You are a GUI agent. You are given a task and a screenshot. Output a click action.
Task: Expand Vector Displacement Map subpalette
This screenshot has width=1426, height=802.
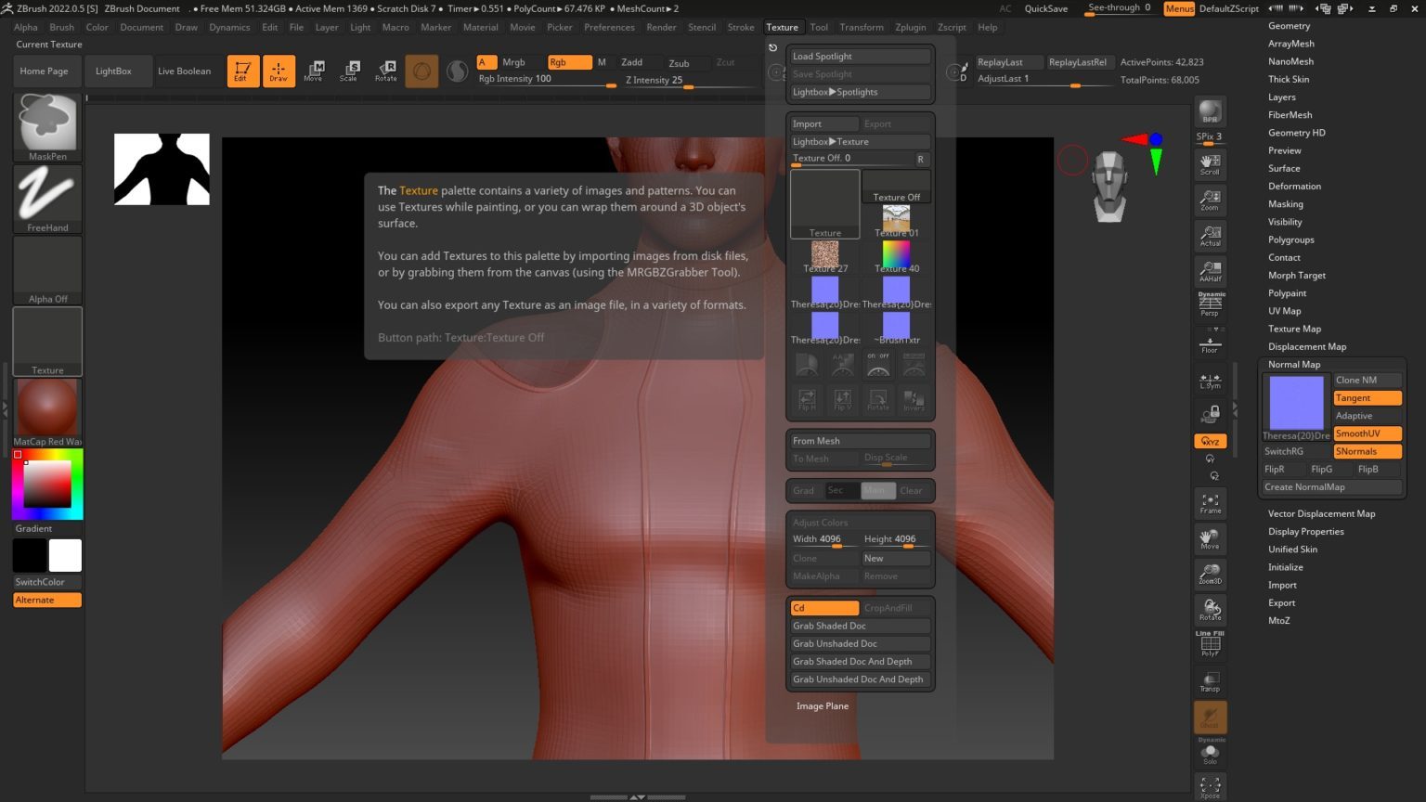[x=1321, y=513]
